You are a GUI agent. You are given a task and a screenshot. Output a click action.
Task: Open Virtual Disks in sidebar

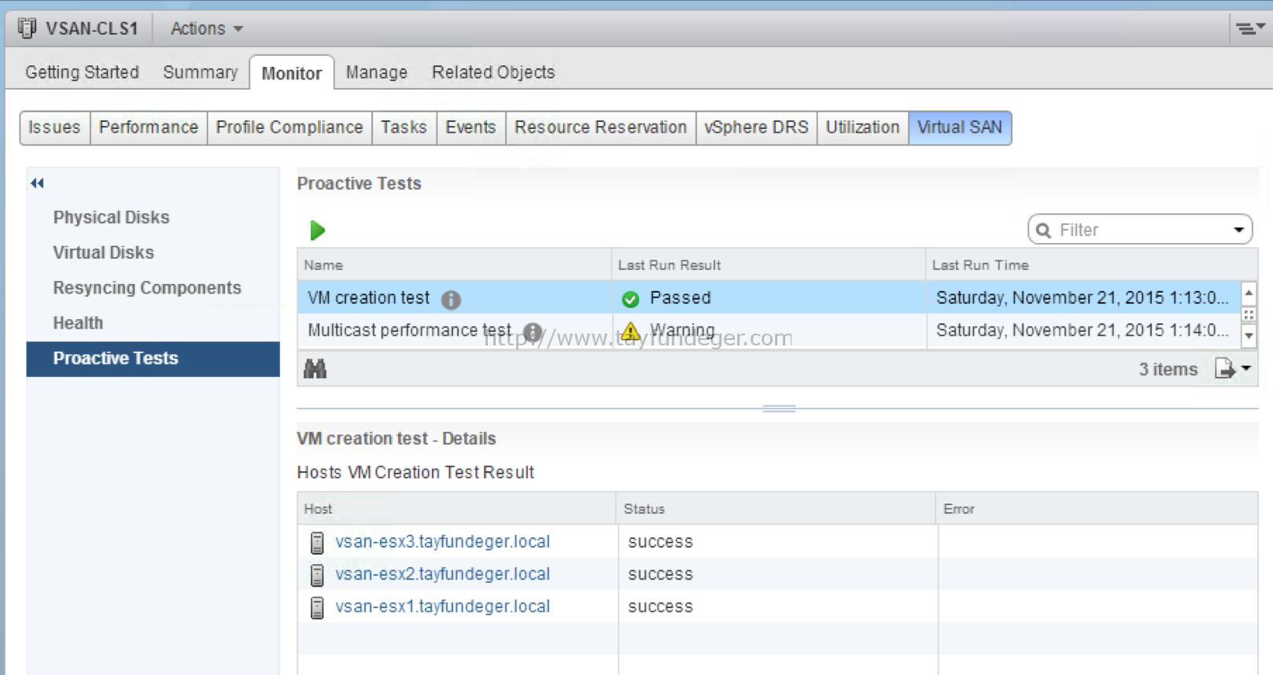(104, 253)
